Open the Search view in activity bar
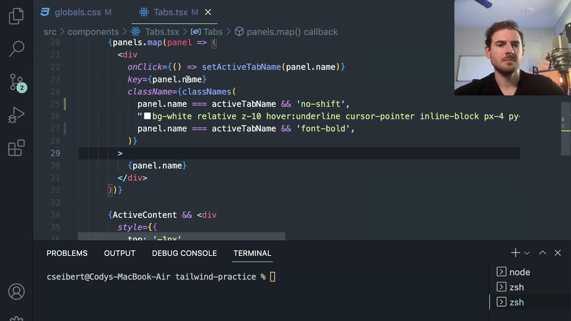Viewport: 571px width, 321px height. tap(17, 49)
